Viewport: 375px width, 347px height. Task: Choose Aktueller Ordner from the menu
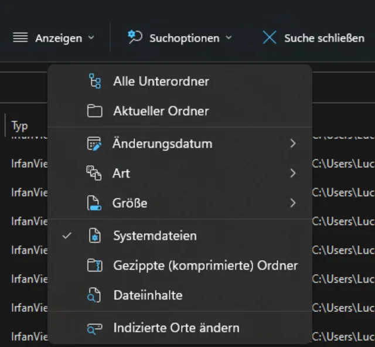click(x=161, y=111)
